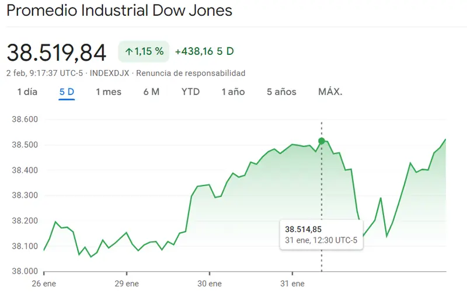Click the +438,16 5 D change text
Image resolution: width=467 pixels, height=294 pixels.
pos(204,51)
